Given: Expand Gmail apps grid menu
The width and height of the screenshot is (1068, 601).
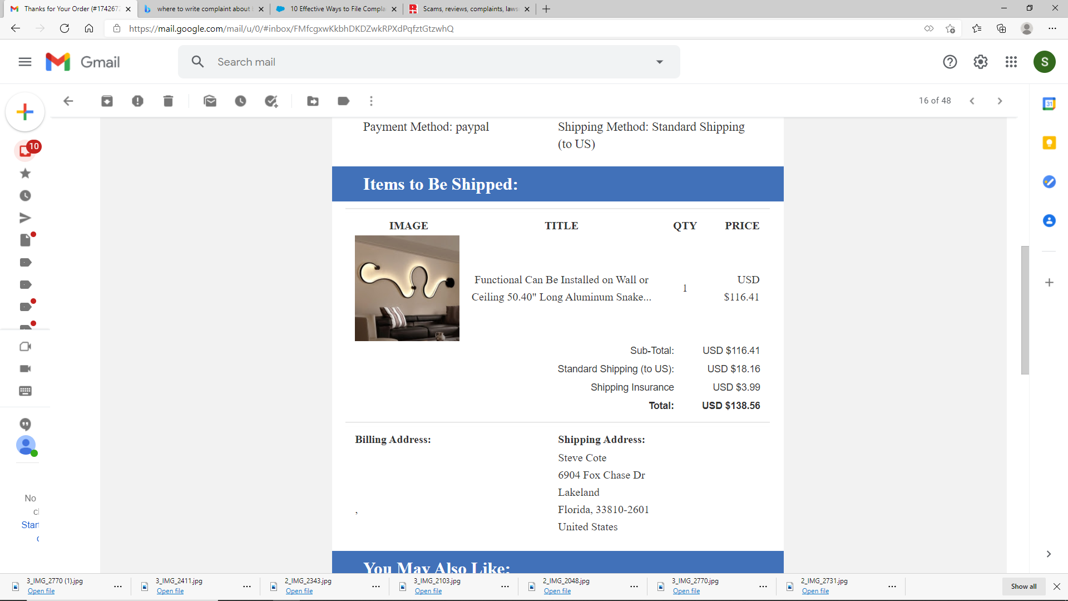Looking at the screenshot, I should (x=1011, y=62).
